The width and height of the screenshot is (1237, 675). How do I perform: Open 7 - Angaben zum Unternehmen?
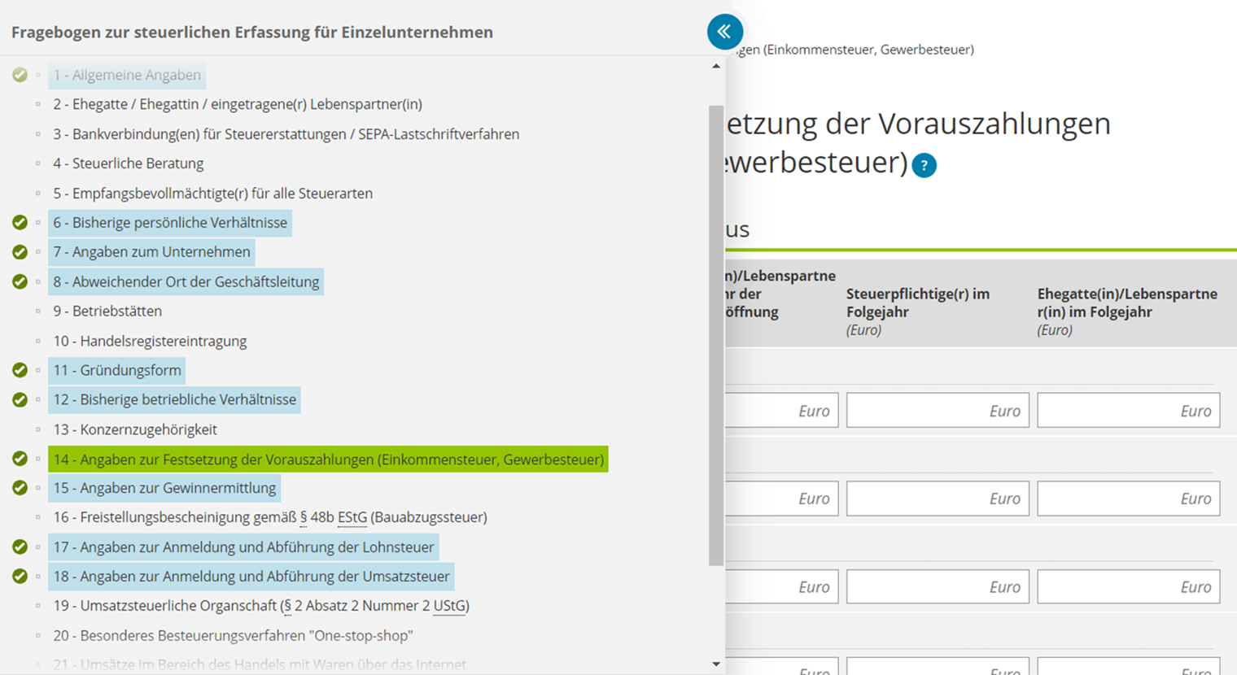pos(151,252)
